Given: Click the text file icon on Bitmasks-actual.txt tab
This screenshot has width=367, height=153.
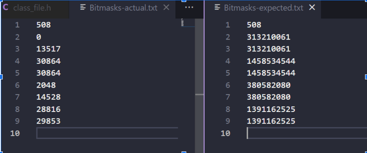Looking at the screenshot, I should 83,7.
